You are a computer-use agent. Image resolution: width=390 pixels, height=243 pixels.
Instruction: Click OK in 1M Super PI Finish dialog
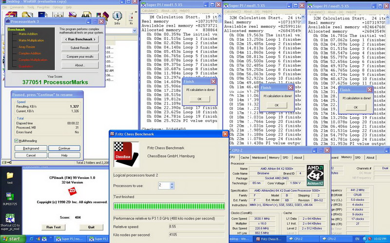click(x=199, y=99)
